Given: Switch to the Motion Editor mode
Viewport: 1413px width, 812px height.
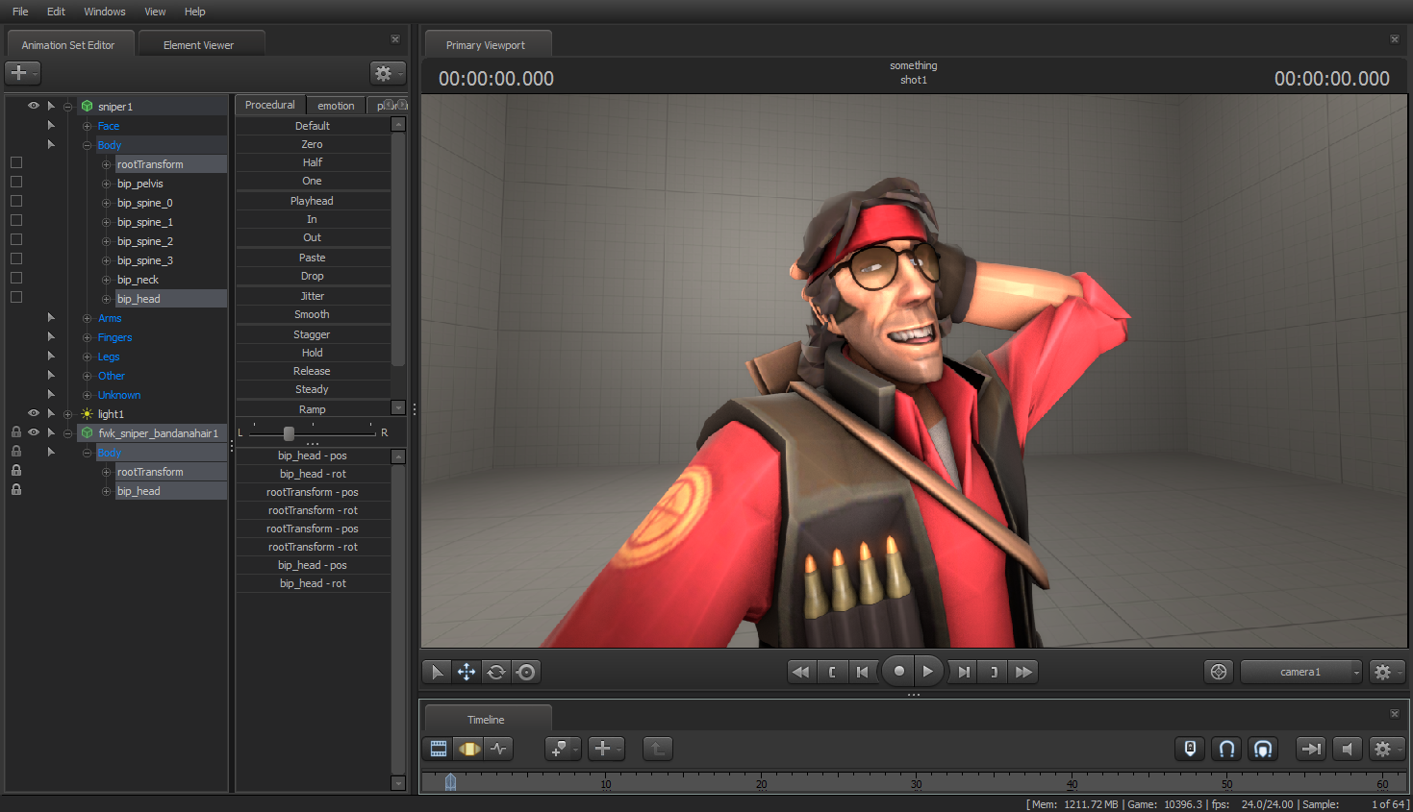Looking at the screenshot, I should [x=468, y=749].
